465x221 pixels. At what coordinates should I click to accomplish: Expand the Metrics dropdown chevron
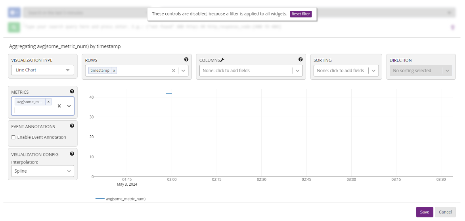click(x=69, y=106)
